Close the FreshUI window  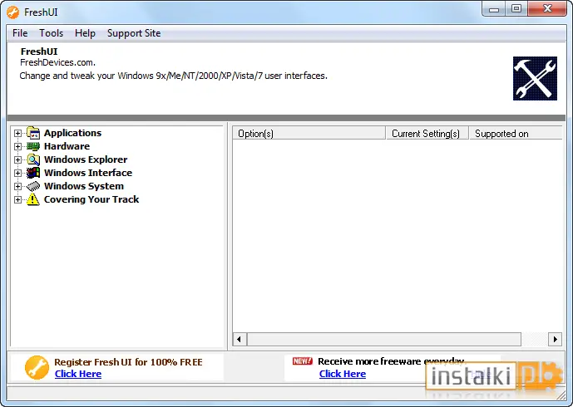coord(547,9)
